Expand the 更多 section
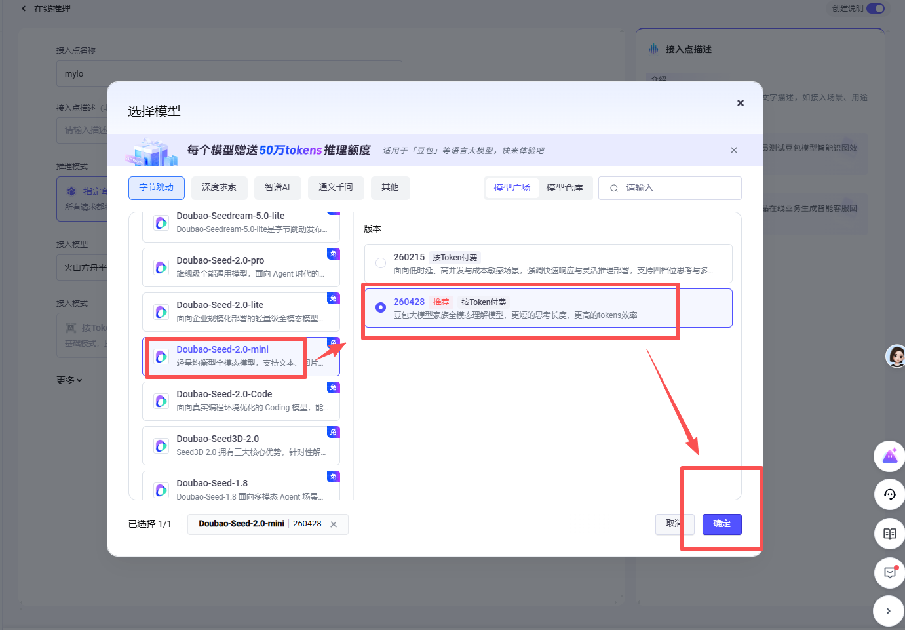 (x=69, y=380)
